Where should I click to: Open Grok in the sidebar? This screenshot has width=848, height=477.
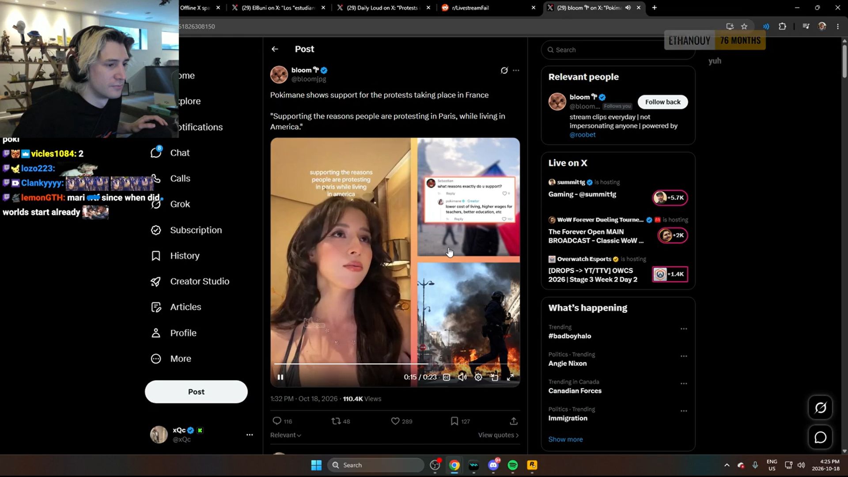click(x=170, y=204)
